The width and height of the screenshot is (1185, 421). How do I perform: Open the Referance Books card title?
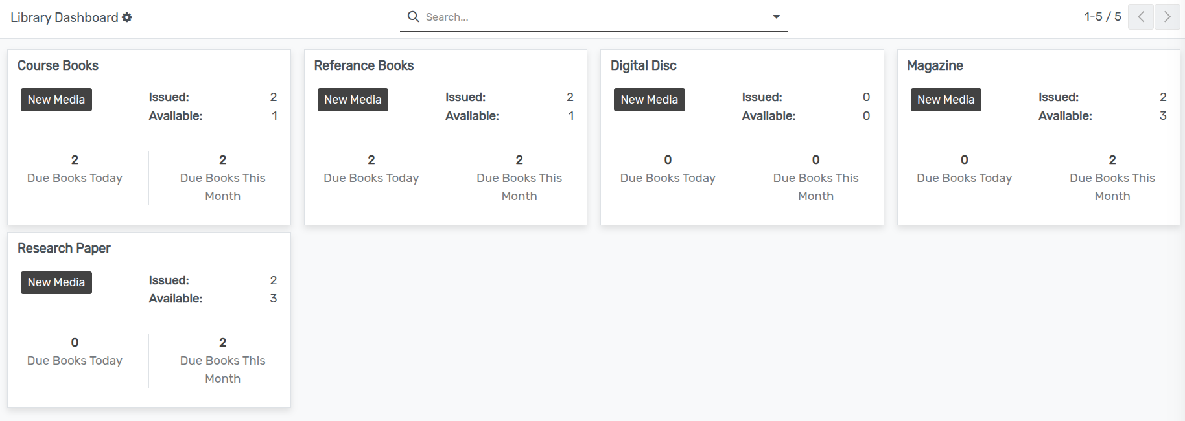364,65
